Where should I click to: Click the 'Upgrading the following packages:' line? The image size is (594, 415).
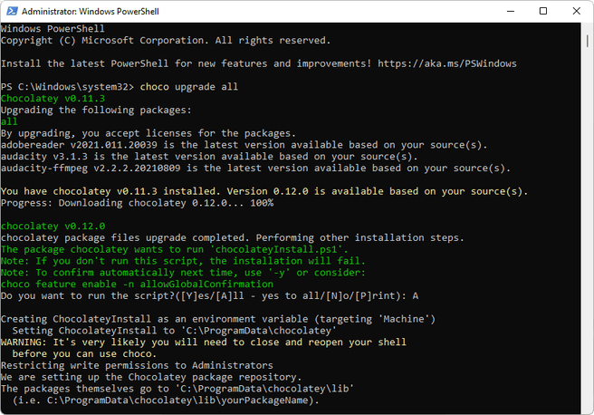point(96,111)
